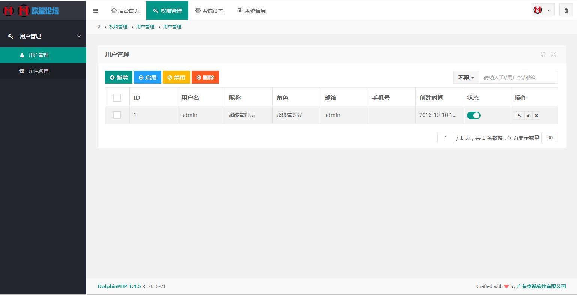Click the trash icon at top right
The image size is (577, 295).
point(566,10)
